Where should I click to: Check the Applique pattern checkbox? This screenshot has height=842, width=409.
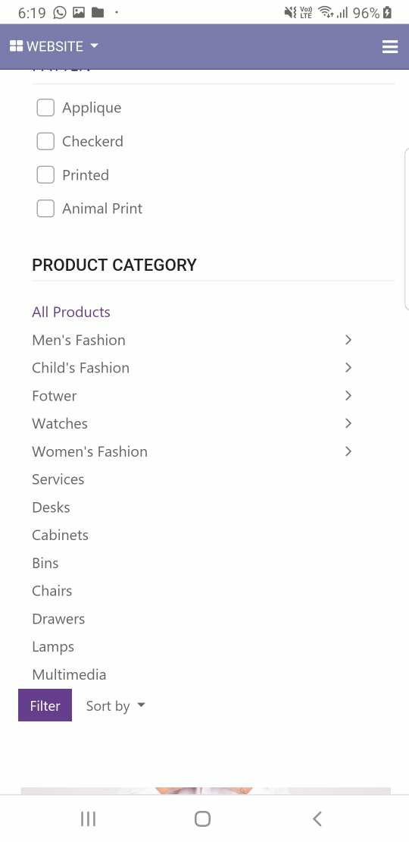tap(45, 108)
